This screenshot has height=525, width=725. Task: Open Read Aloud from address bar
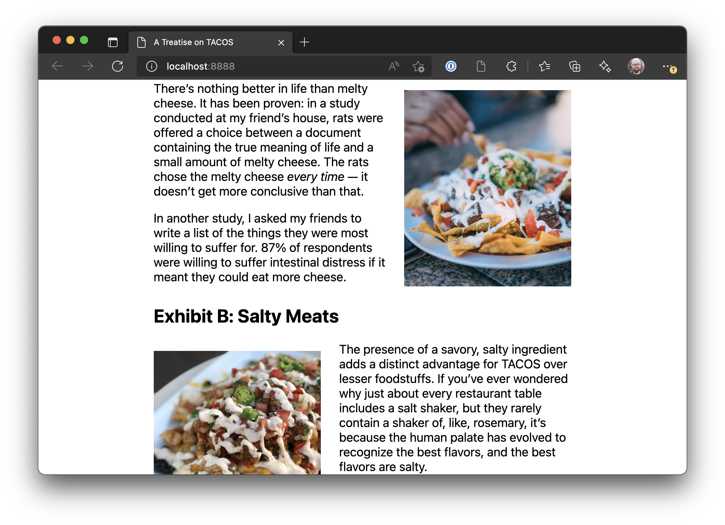[394, 66]
